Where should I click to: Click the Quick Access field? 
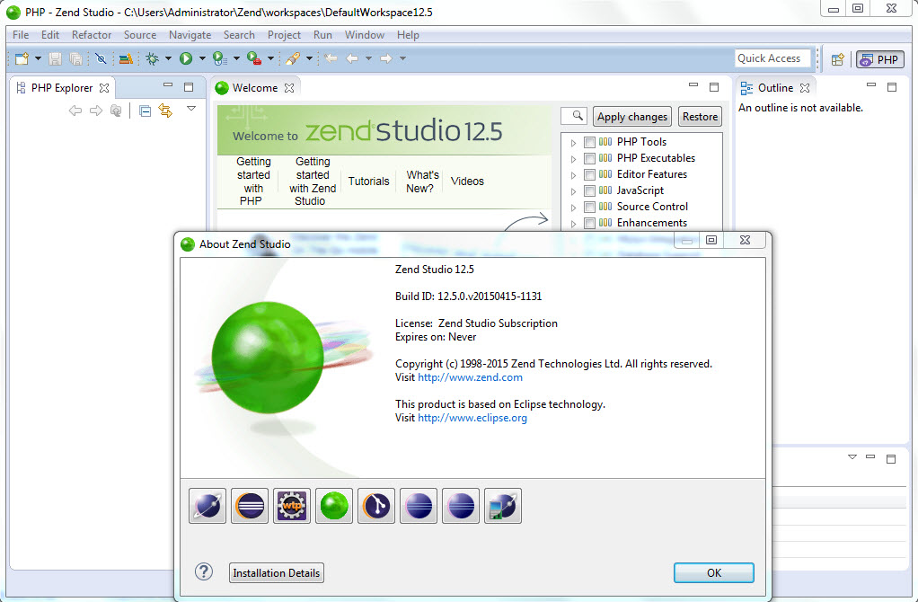pyautogui.click(x=772, y=58)
